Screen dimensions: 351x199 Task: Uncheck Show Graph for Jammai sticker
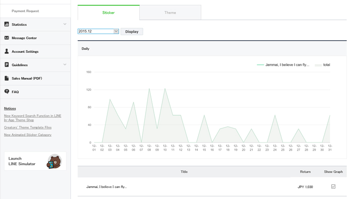[333, 186]
